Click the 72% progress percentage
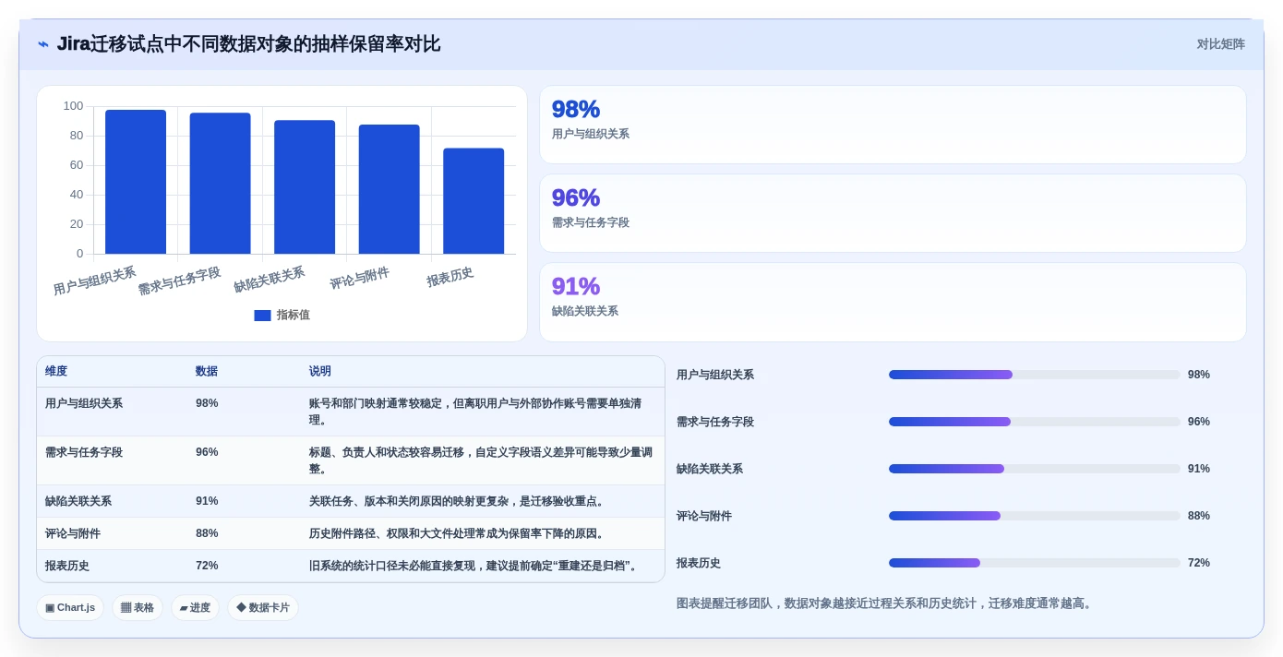The width and height of the screenshot is (1283, 657). pyautogui.click(x=1199, y=563)
